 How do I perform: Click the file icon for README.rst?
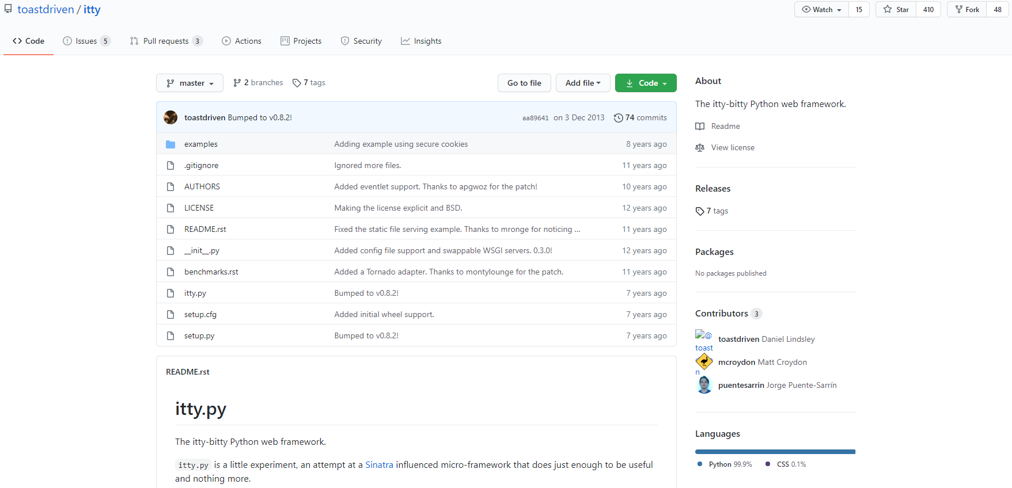click(x=170, y=230)
